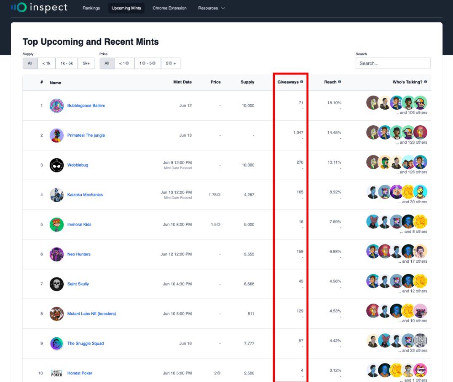The height and width of the screenshot is (382, 453).
Task: Enable the 5◎+ price filter
Action: (x=171, y=63)
